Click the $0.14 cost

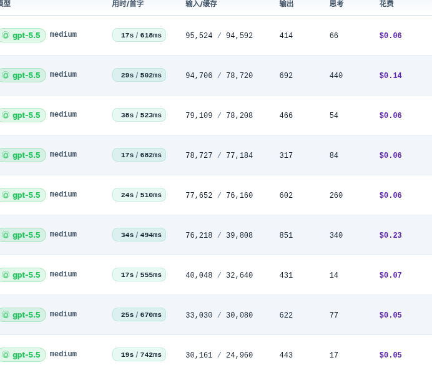tap(390, 75)
